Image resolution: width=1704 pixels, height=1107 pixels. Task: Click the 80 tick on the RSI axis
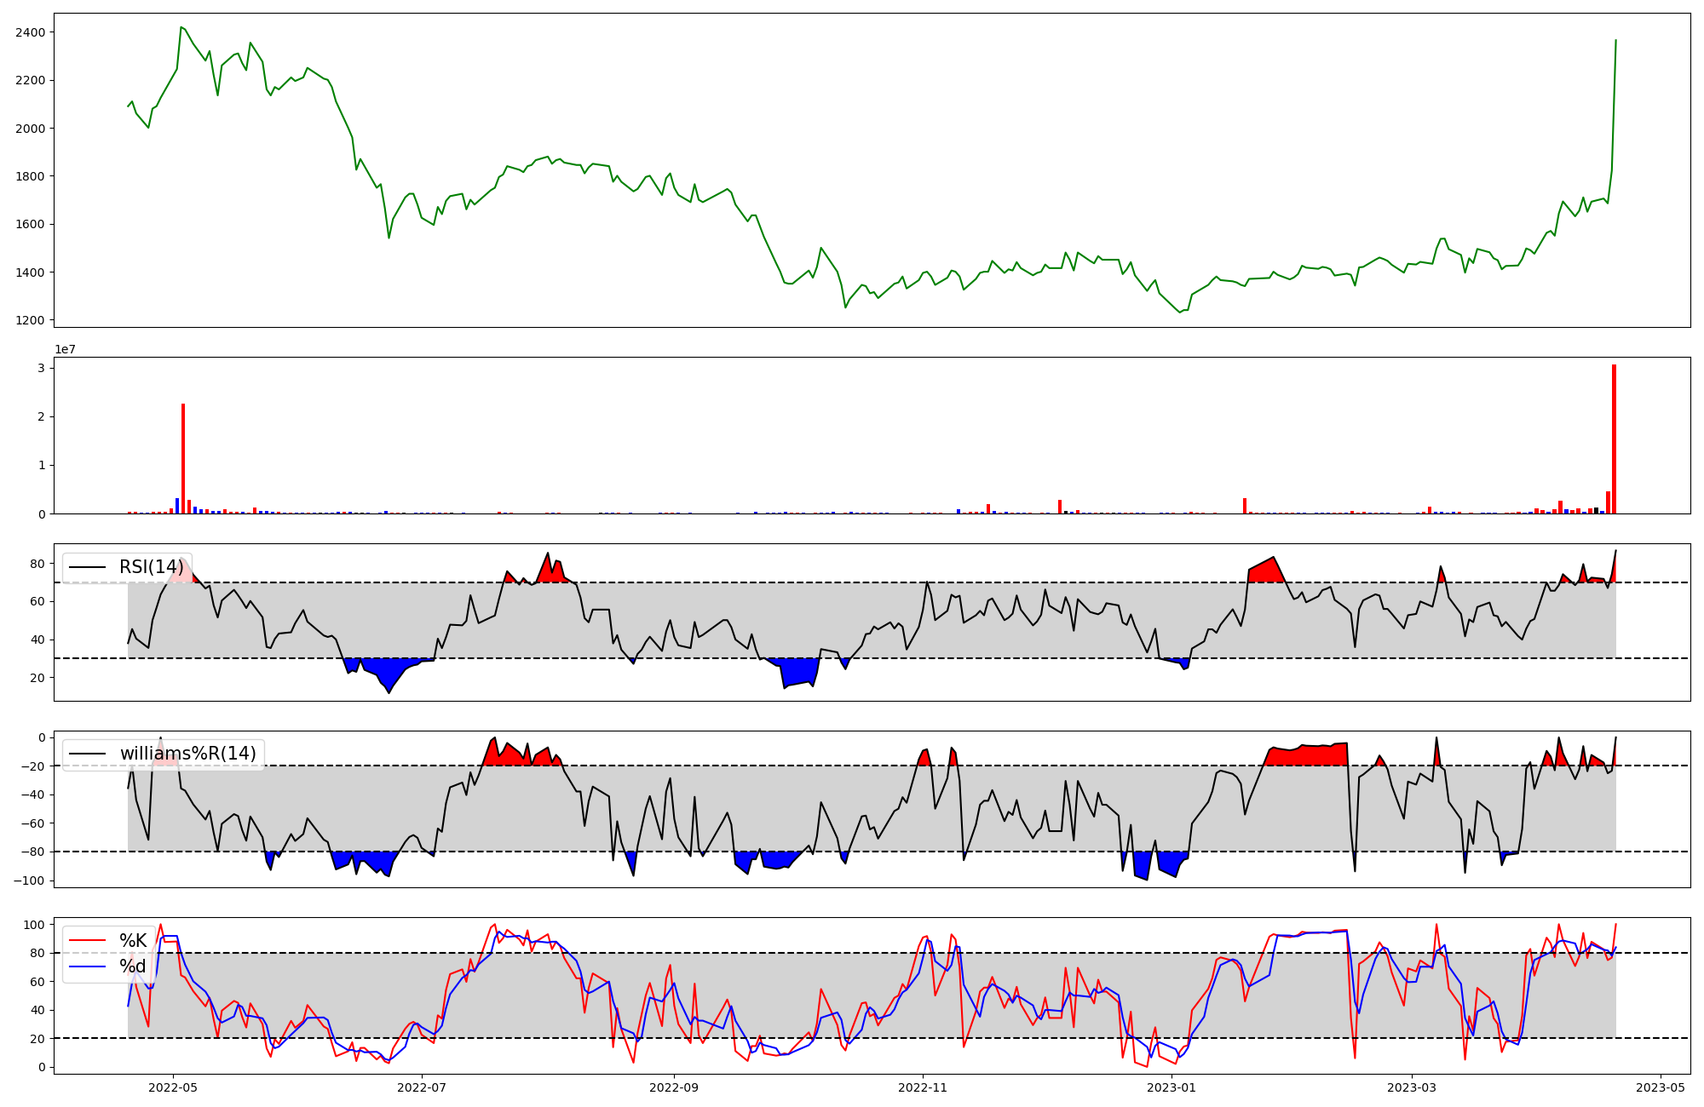point(38,564)
